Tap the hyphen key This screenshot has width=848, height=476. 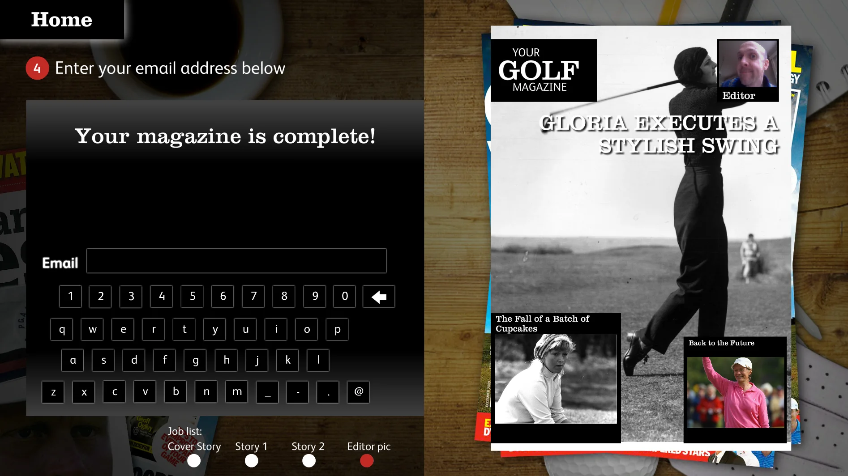[297, 392]
